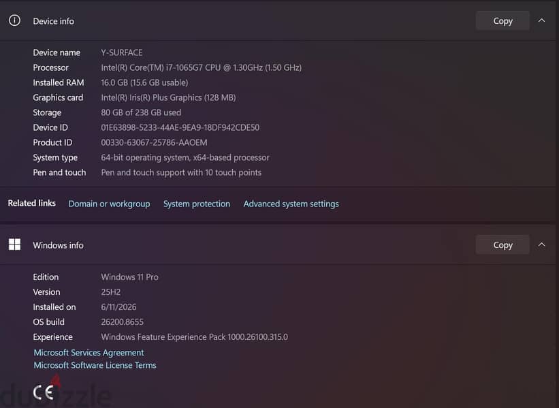Click the Device name label
Viewport: 559px width, 408px height.
(x=57, y=52)
